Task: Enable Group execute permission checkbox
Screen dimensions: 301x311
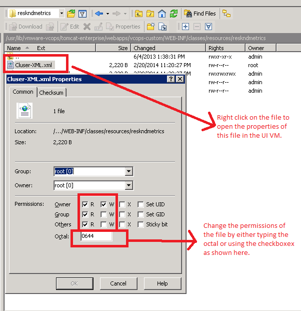Action: tap(122, 214)
